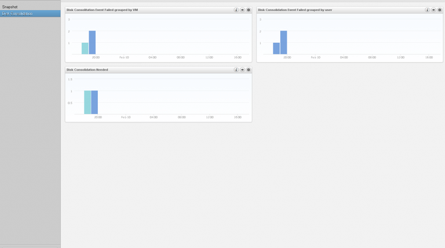Open info for Failed grouped by VM widget
Viewport: 445px width, 248px height.
coord(236,10)
